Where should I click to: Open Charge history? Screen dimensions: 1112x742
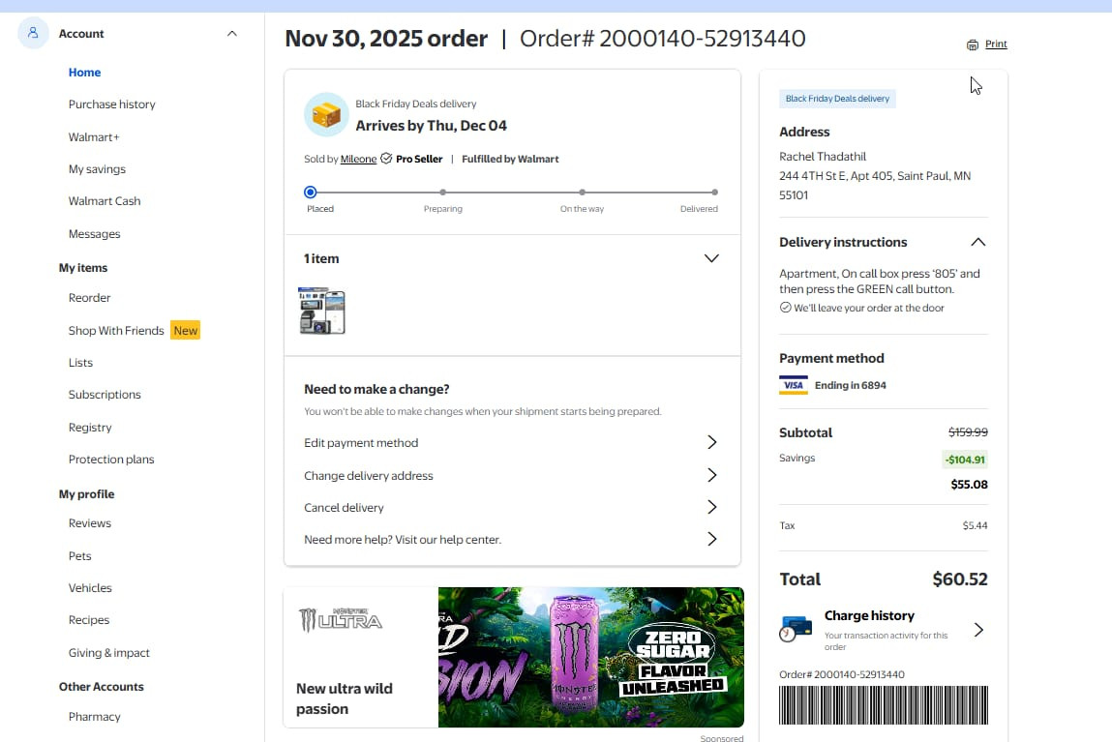click(883, 630)
